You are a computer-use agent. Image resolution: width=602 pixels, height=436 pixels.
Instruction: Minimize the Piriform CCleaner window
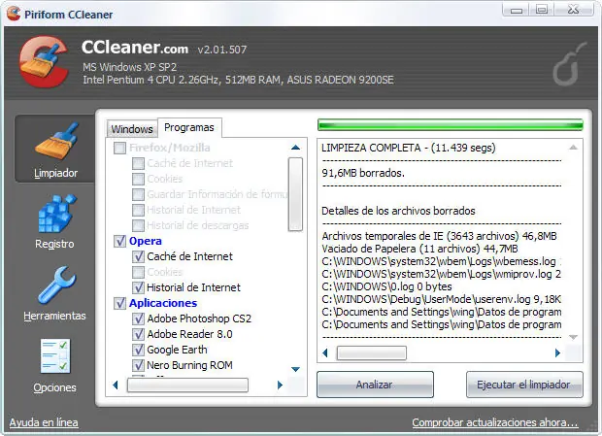[516, 10]
